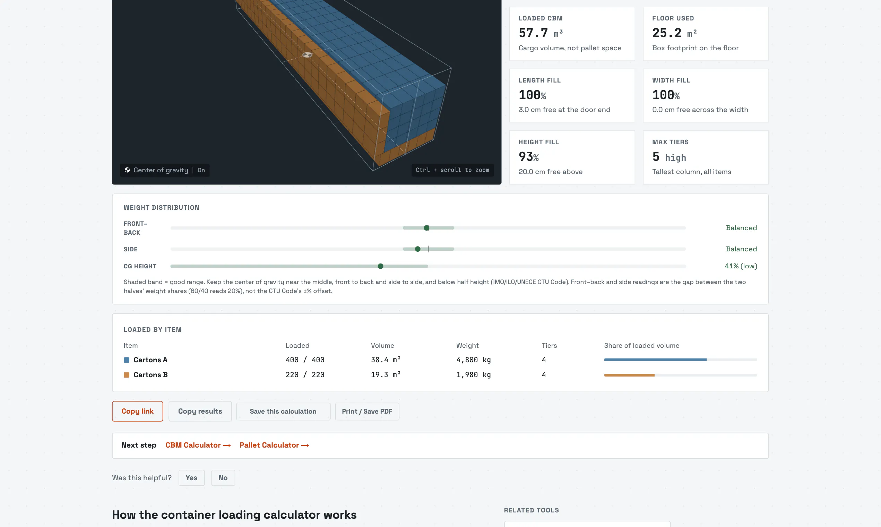881x527 pixels.
Task: Click the How the container loading calculator works heading
Action: coord(234,515)
